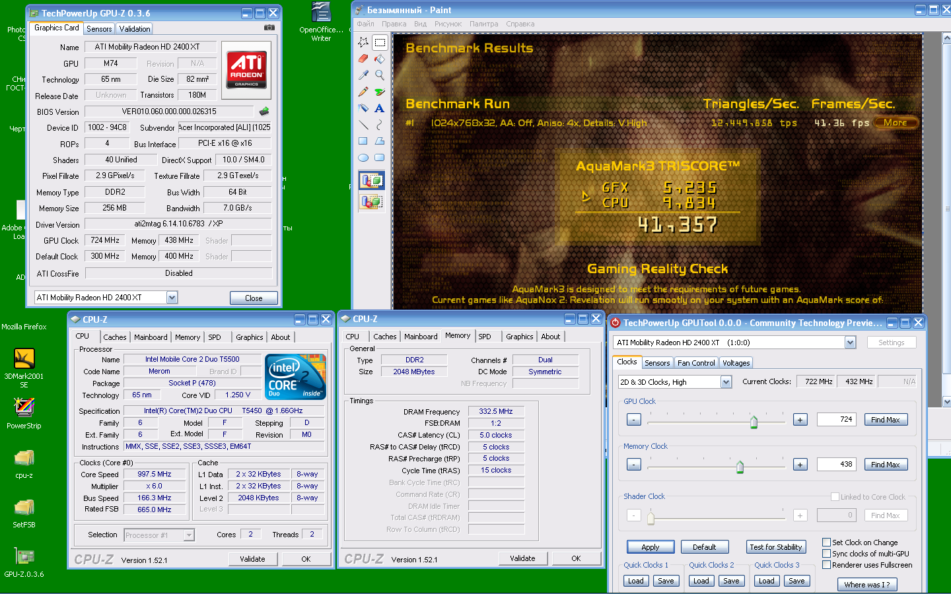Open SPD tab in CPU-Z memory window

pos(485,337)
